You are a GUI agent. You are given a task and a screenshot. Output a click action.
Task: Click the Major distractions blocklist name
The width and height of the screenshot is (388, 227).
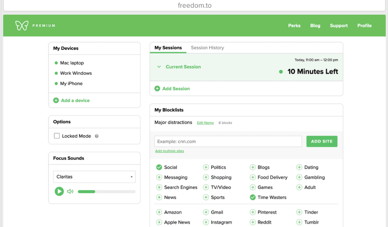click(x=173, y=122)
